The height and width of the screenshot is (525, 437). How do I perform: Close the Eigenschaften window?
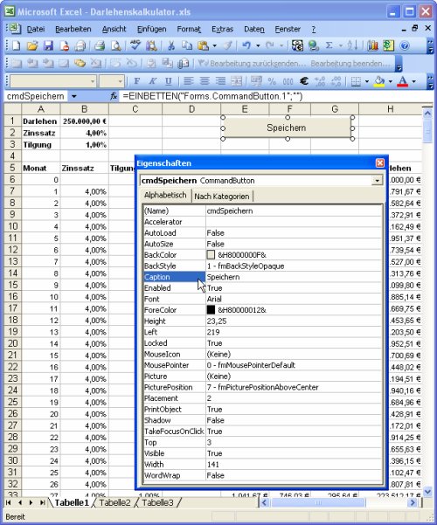(379, 163)
